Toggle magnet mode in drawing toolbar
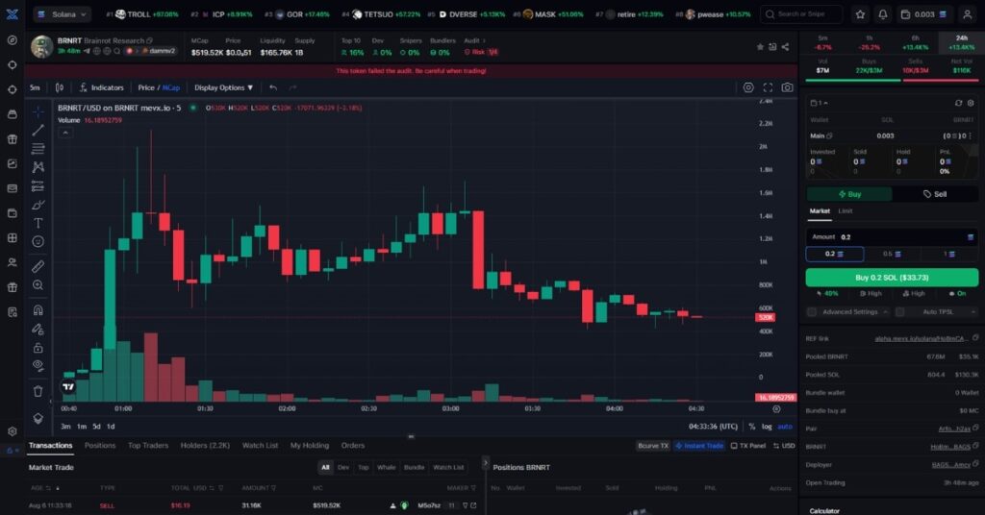Viewport: 985px width, 515px height. coord(38,310)
